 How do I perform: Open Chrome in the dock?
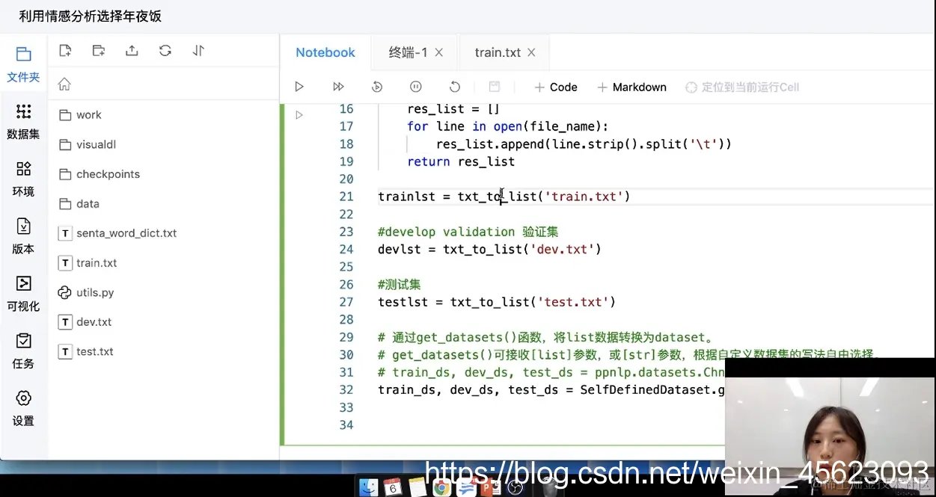pos(441,488)
